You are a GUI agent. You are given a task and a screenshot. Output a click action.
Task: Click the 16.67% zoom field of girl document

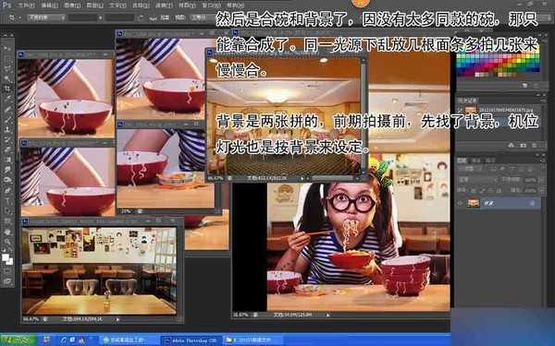(x=240, y=315)
